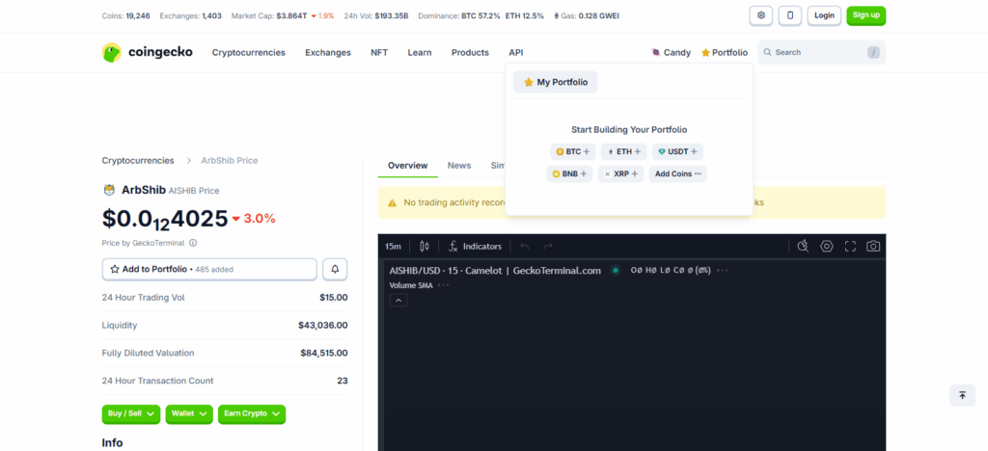Open the 15m timeframe selector

(394, 247)
